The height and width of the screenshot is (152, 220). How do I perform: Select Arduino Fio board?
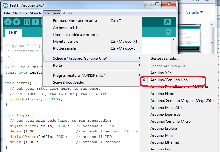179,149
